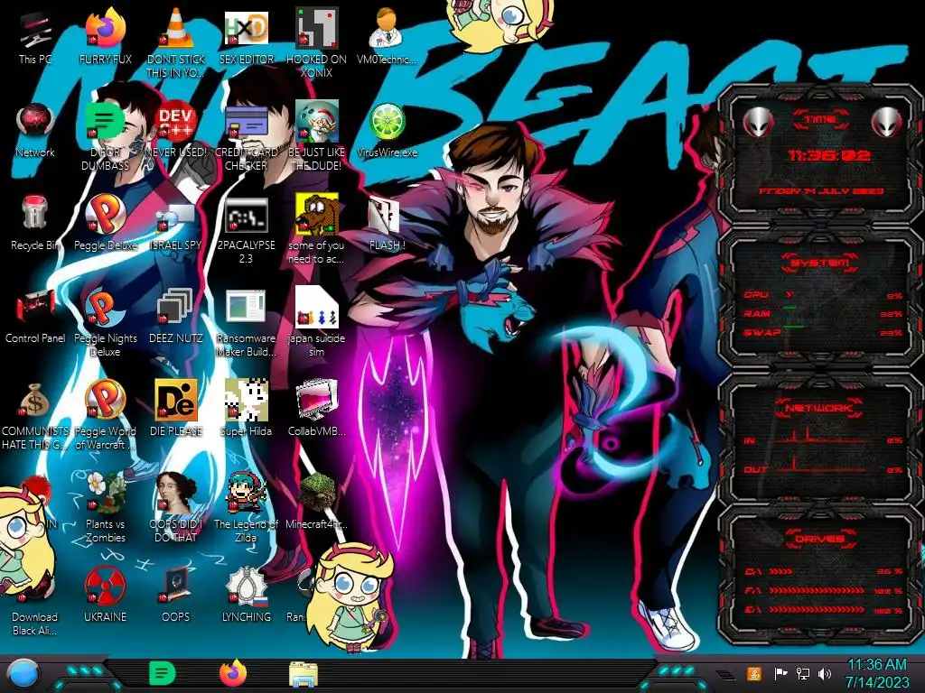The height and width of the screenshot is (693, 925).
Task: Open the Network desktop icon
Action: (35, 131)
